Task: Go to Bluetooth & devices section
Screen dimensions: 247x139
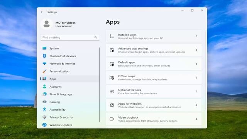Action: point(70,56)
